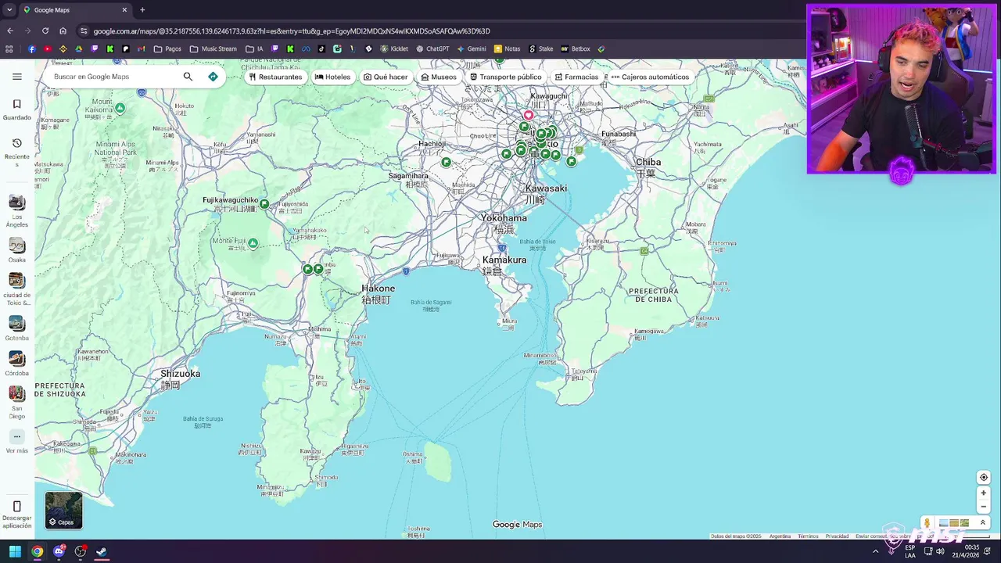Image resolution: width=1001 pixels, height=563 pixels.
Task: Click the green flag marker near Monte Fuji
Action: 253,244
